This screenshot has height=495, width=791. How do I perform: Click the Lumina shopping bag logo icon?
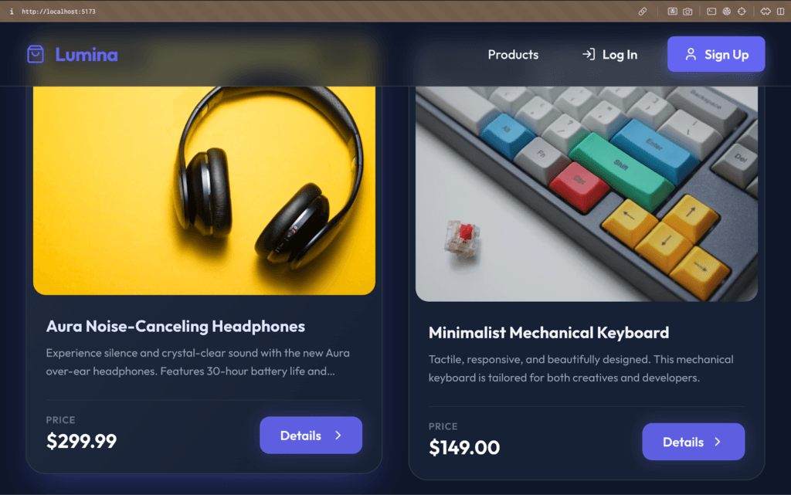[36, 54]
